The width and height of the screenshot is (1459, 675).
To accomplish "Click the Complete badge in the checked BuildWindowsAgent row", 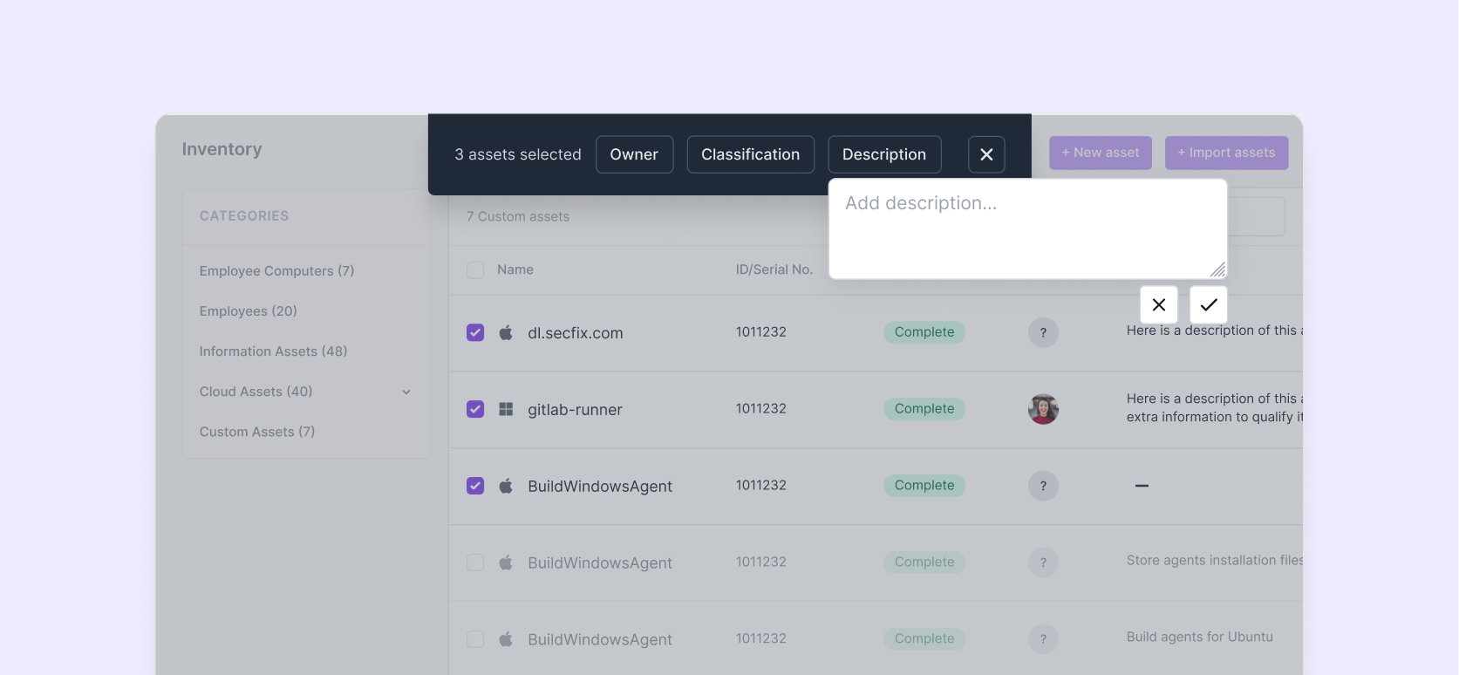I will pos(924,486).
